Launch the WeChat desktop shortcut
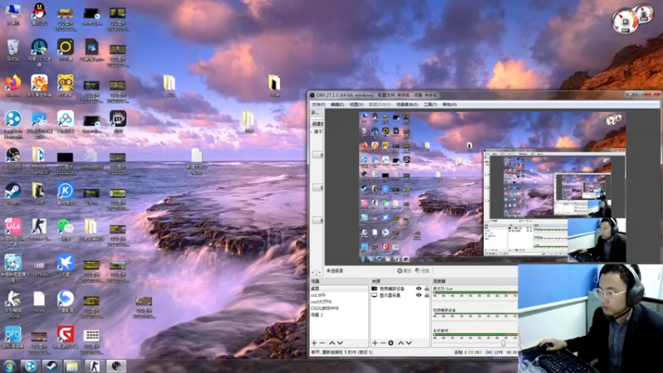 point(65,229)
